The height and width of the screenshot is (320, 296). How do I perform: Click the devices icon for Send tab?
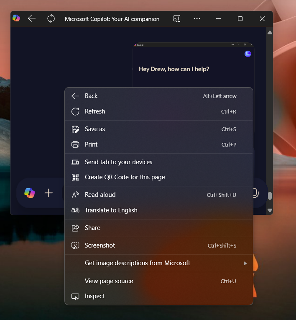(75, 162)
